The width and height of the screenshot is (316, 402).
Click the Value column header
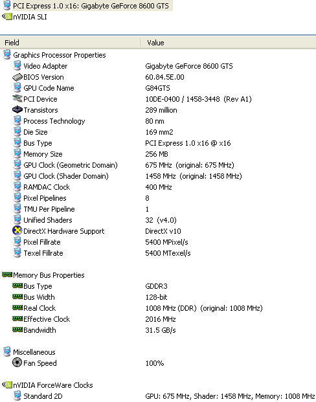pyautogui.click(x=229, y=43)
